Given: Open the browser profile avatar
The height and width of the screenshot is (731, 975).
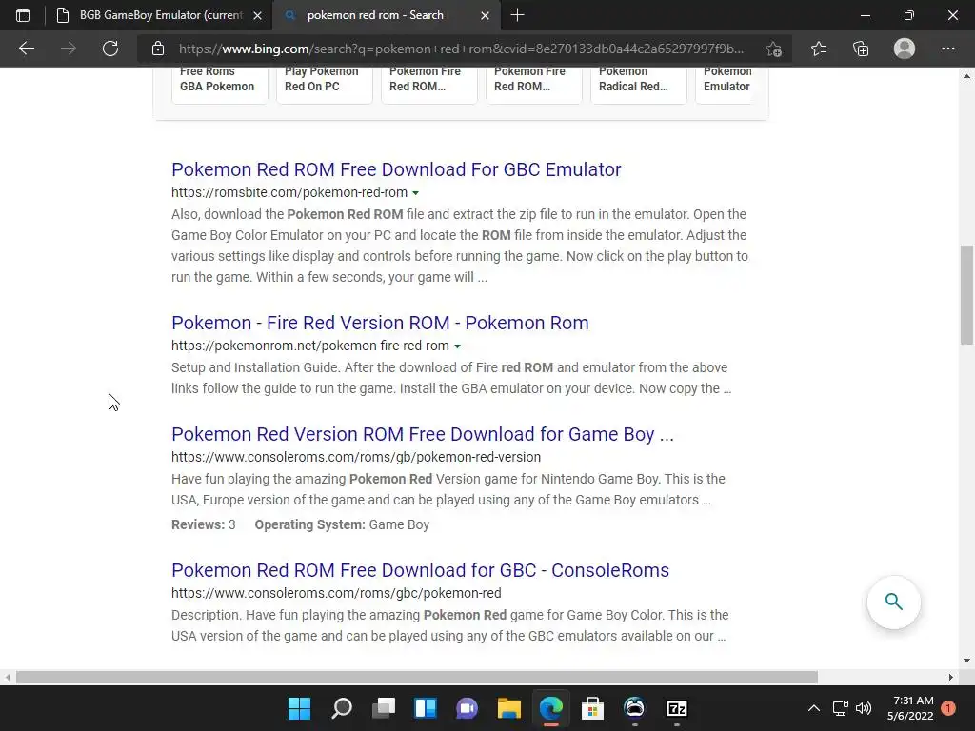Looking at the screenshot, I should tap(905, 49).
